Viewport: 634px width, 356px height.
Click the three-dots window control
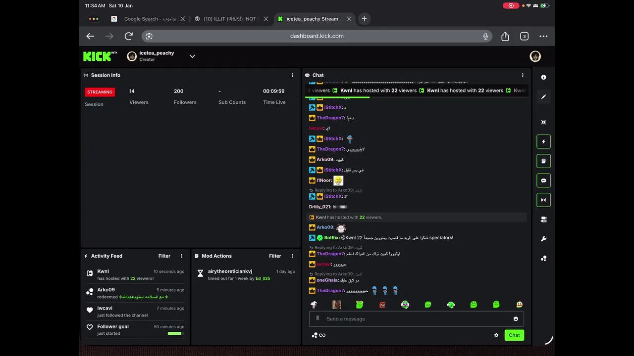point(93,19)
